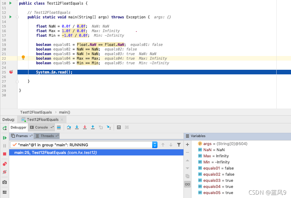
Task: Pause the program
Action: [5, 146]
